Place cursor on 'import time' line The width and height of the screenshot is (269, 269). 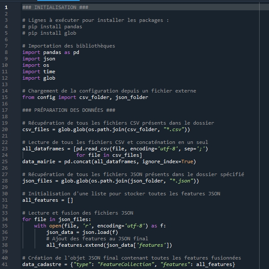[39, 72]
